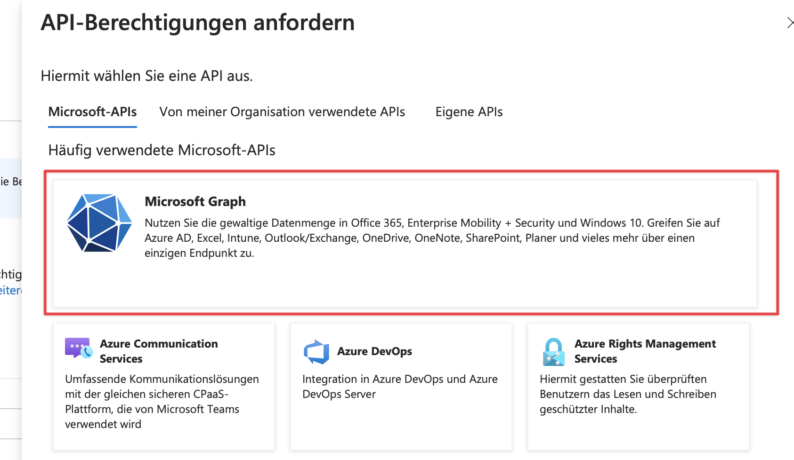Click the Azure DevOps logo icon
The image size is (794, 460).
[316, 352]
